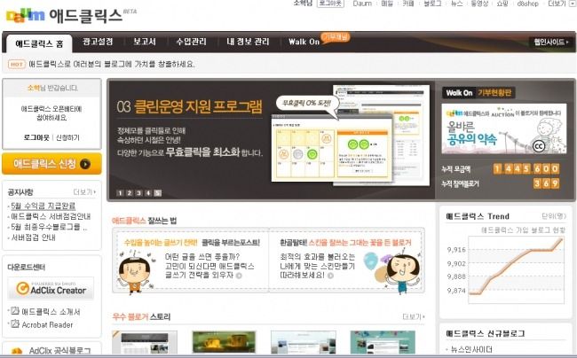The width and height of the screenshot is (577, 358).
Task: Expand 우수 블로거 스토리 더보기 link
Action: (x=414, y=316)
